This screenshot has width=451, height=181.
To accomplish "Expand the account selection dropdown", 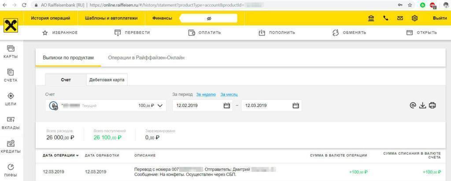I will point(160,106).
